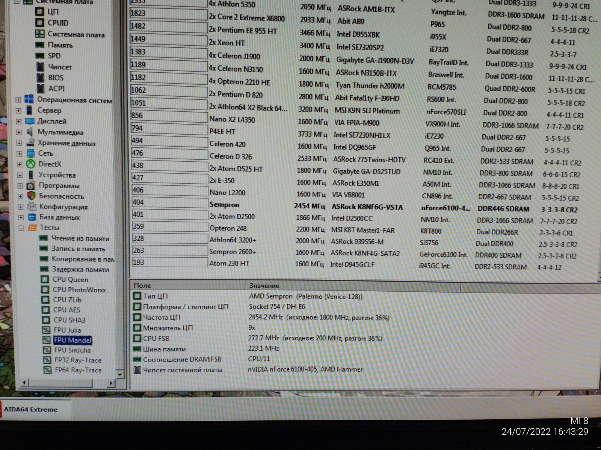
Task: Click the tree panel's horizontal scrollbar
Action: (68, 383)
